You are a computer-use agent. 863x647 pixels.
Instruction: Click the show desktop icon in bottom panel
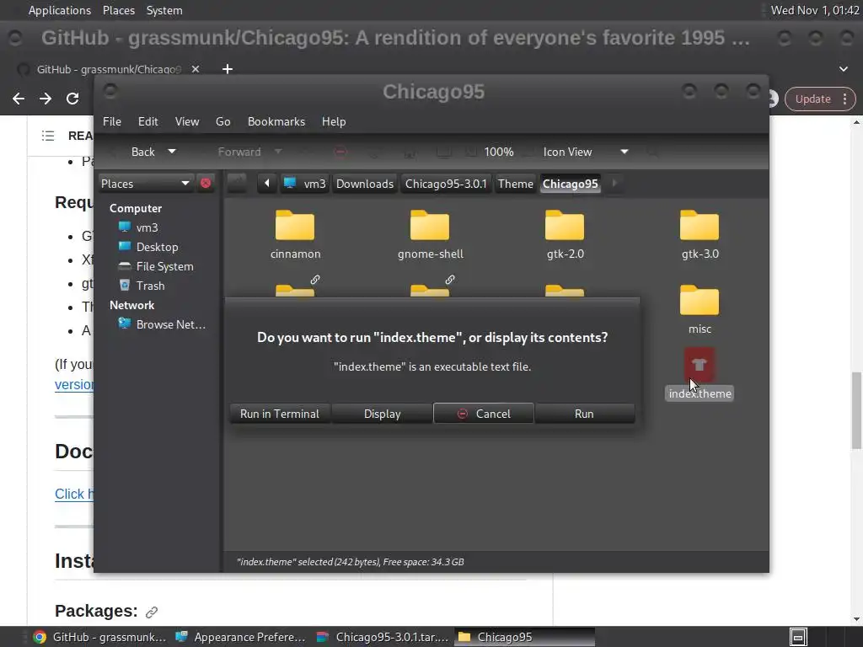[x=798, y=637]
